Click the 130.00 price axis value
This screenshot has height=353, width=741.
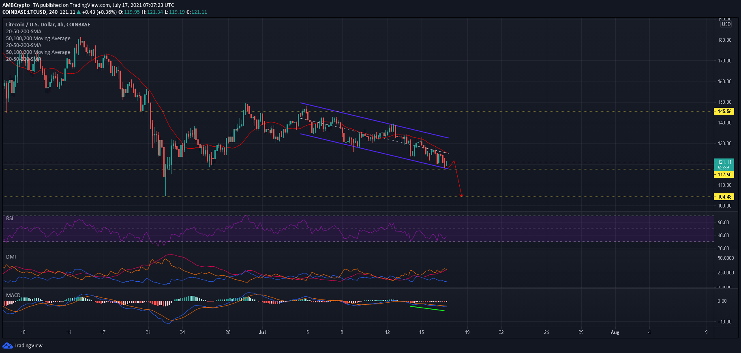(724, 143)
